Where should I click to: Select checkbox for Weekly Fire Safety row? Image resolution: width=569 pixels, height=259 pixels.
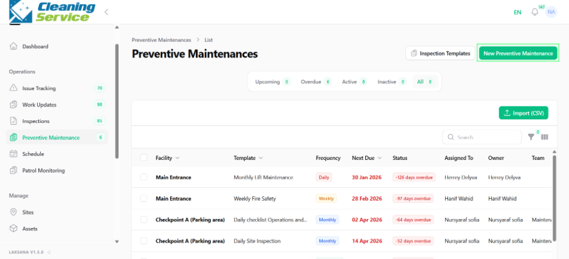tap(144, 198)
